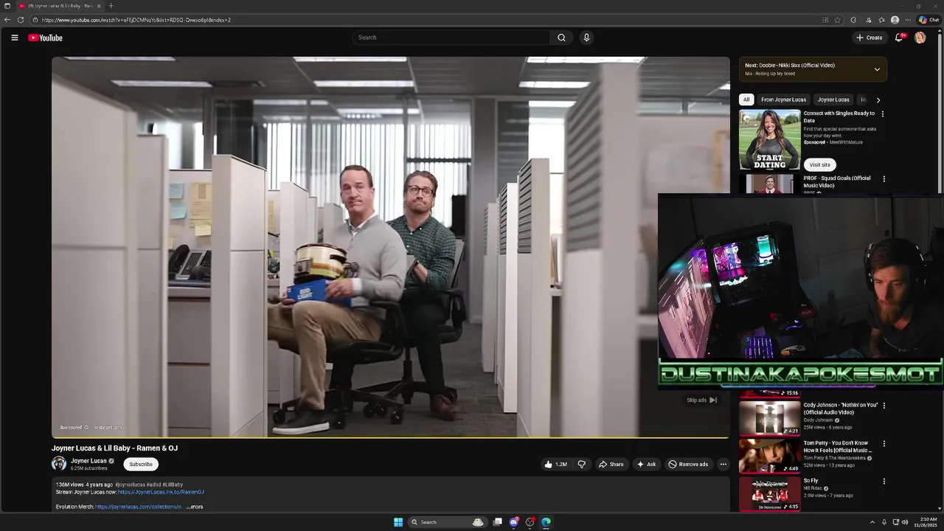The height and width of the screenshot is (531, 944).
Task: Click Remove ads button
Action: [x=688, y=464]
